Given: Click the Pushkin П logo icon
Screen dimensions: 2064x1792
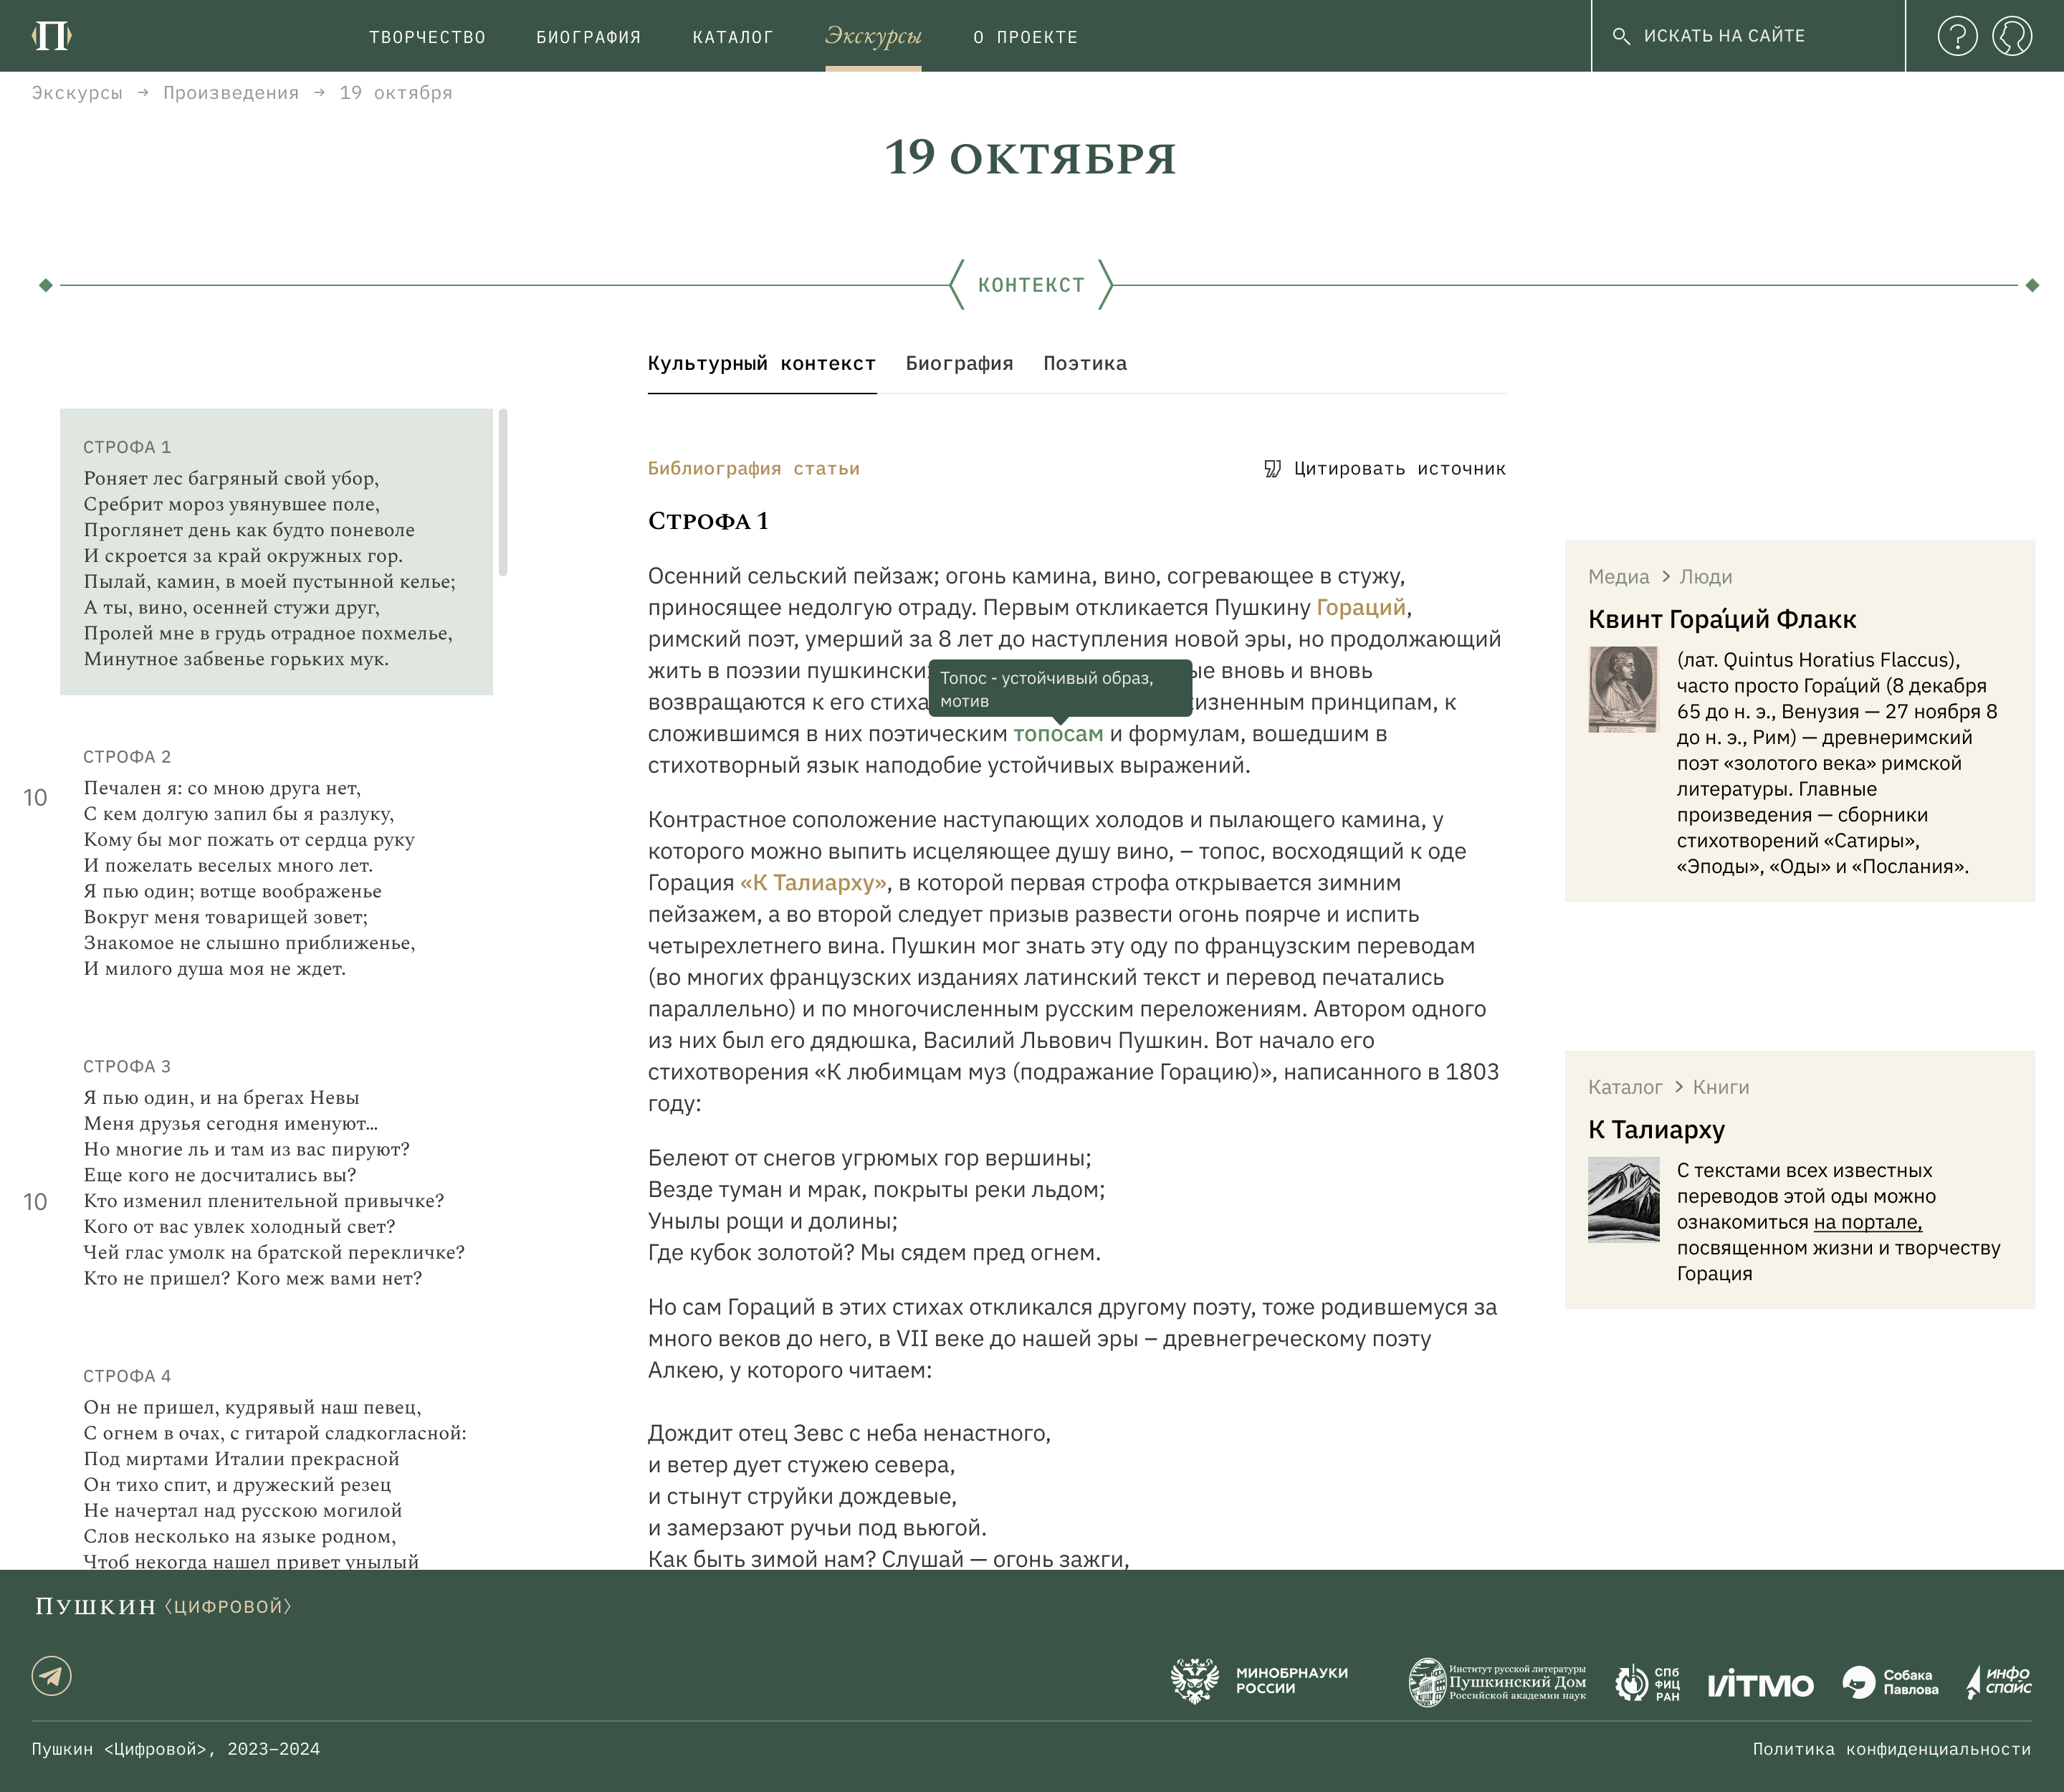Looking at the screenshot, I should click(x=52, y=36).
